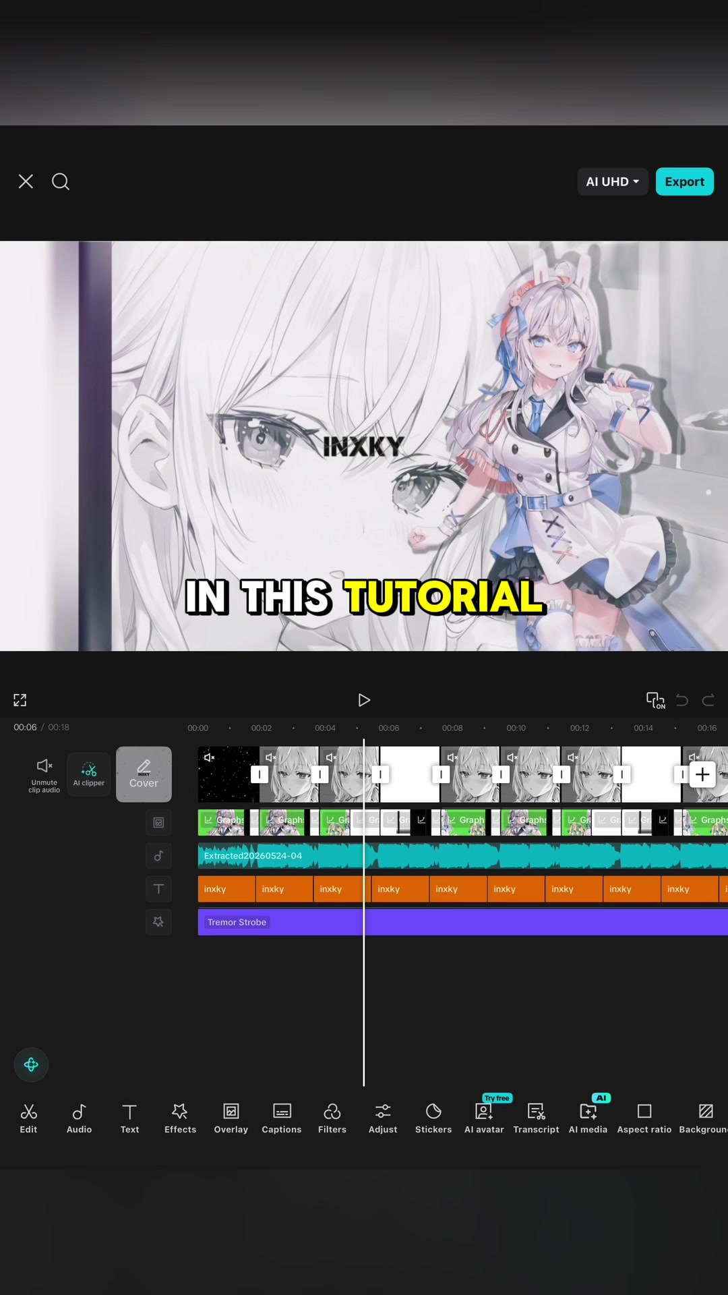Open AI clipper
728x1295 pixels.
(89, 774)
